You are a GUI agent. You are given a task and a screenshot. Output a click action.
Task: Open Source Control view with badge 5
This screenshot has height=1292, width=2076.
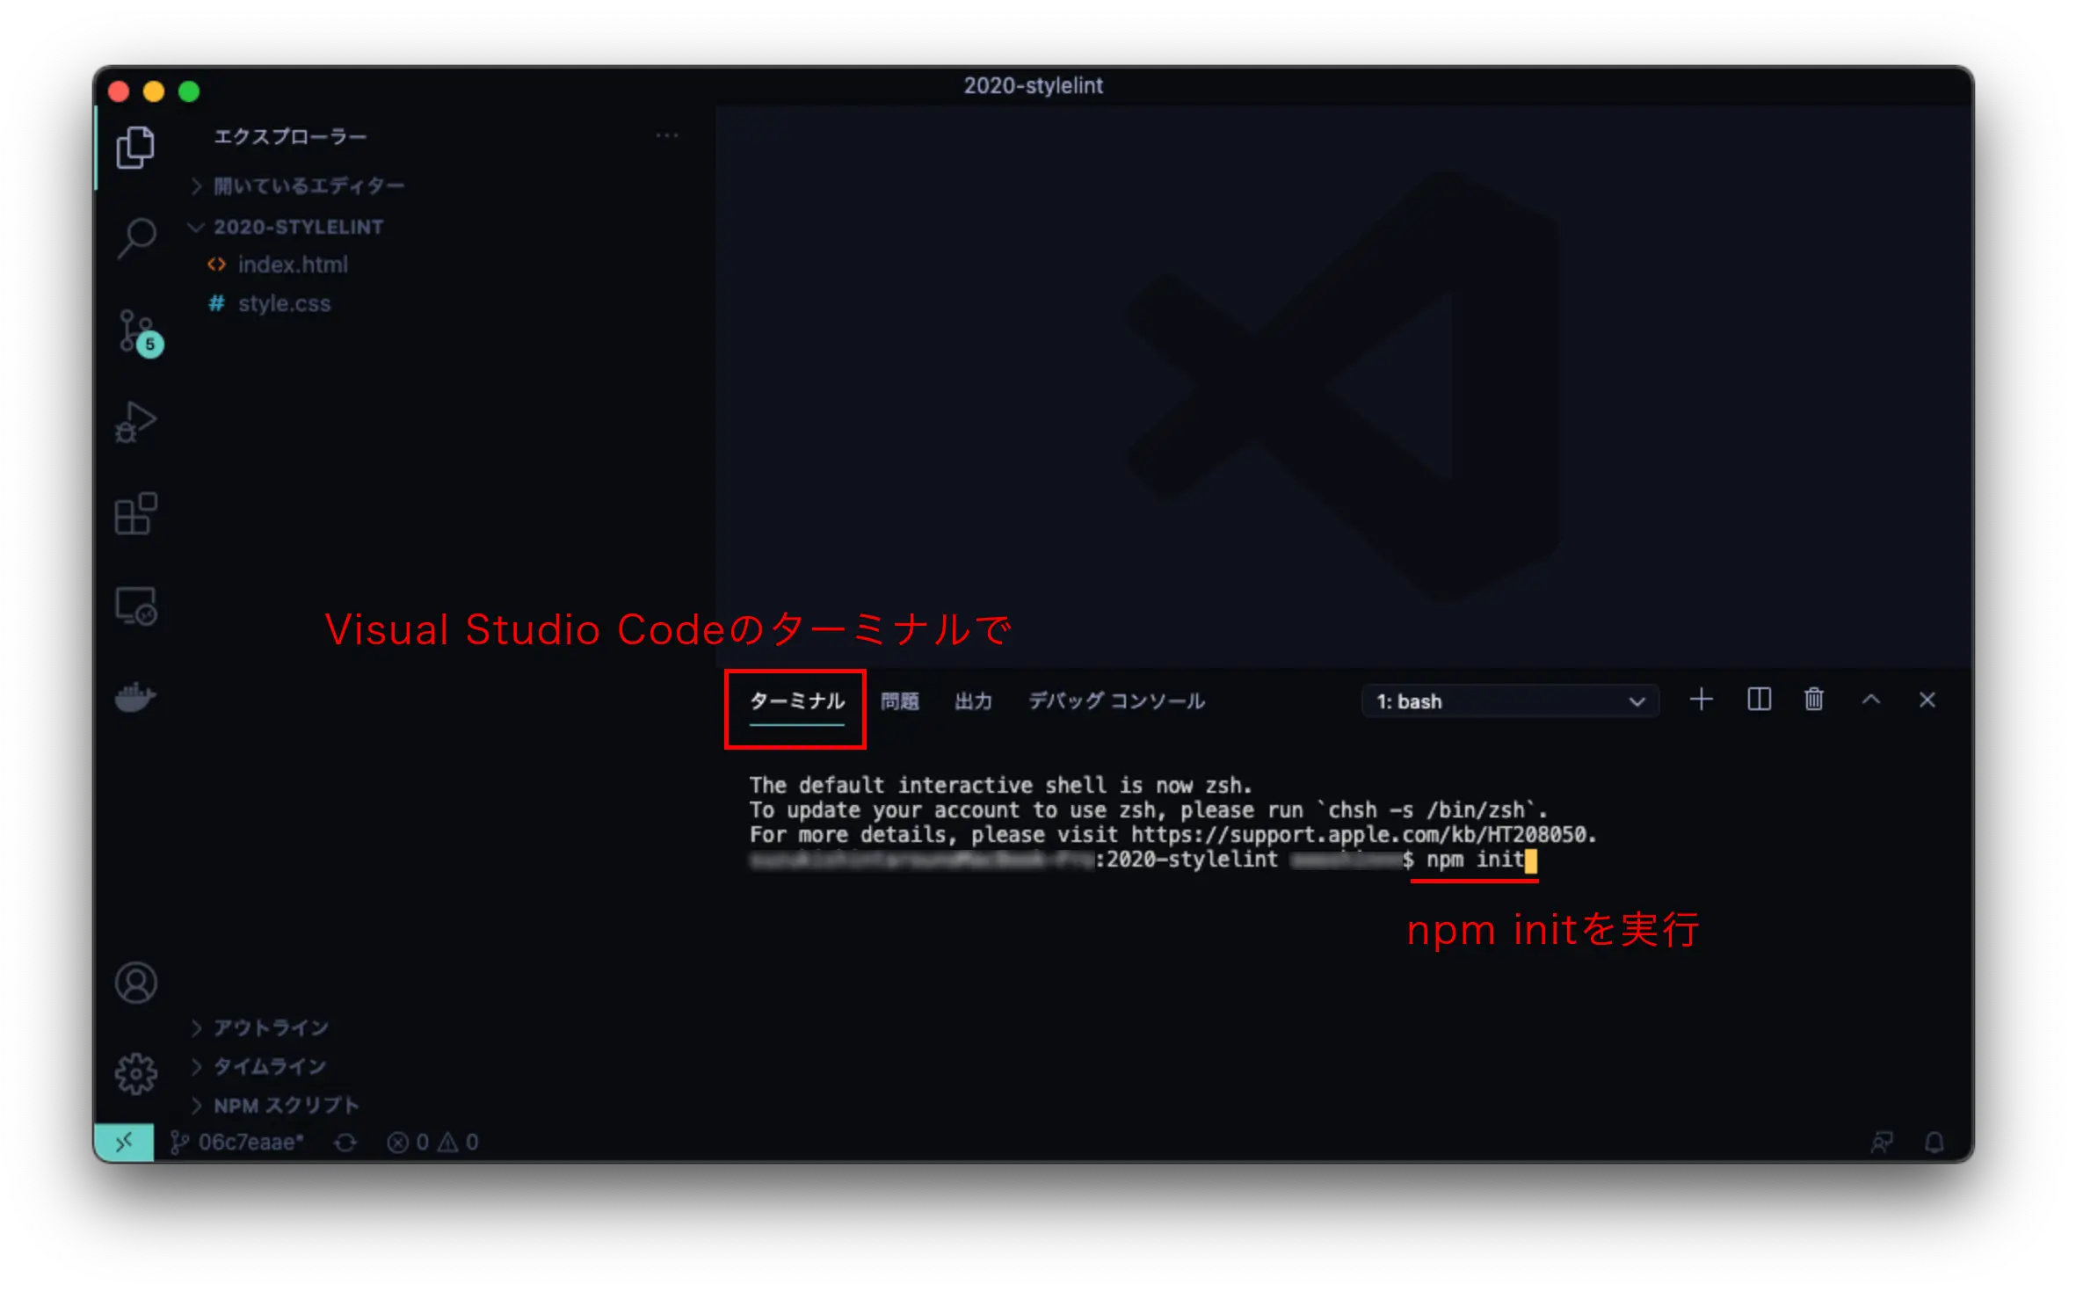tap(136, 331)
